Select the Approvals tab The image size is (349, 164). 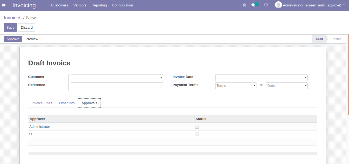point(89,103)
